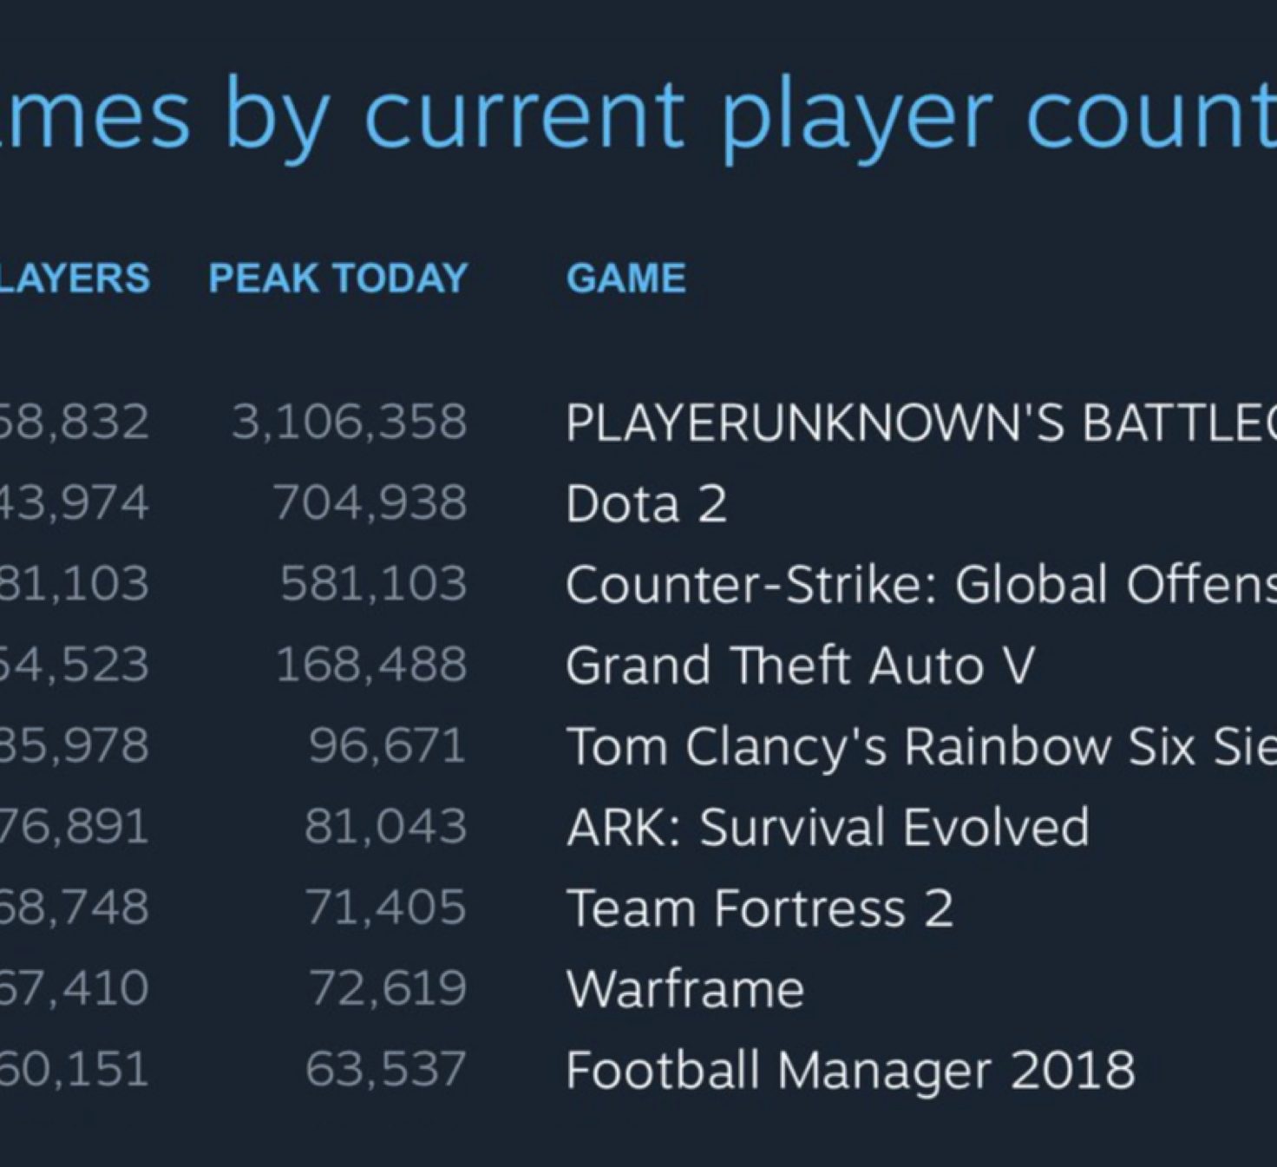Open Football Manager 2018 game link
The image size is (1277, 1167).
[850, 1069]
